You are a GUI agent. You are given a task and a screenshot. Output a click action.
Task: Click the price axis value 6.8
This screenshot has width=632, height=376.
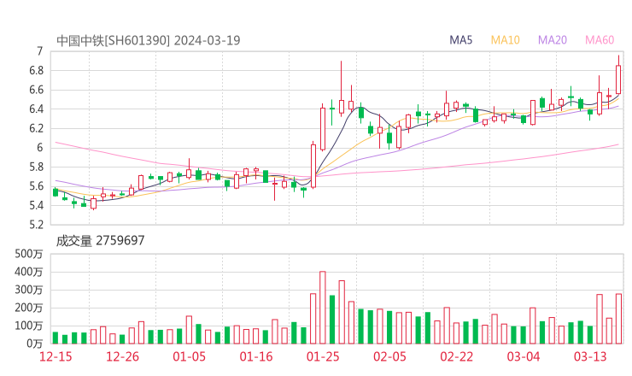36,71
